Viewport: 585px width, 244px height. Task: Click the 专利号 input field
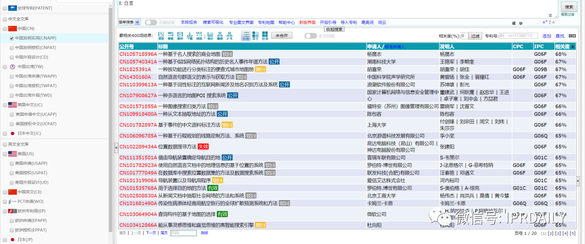tap(518, 36)
